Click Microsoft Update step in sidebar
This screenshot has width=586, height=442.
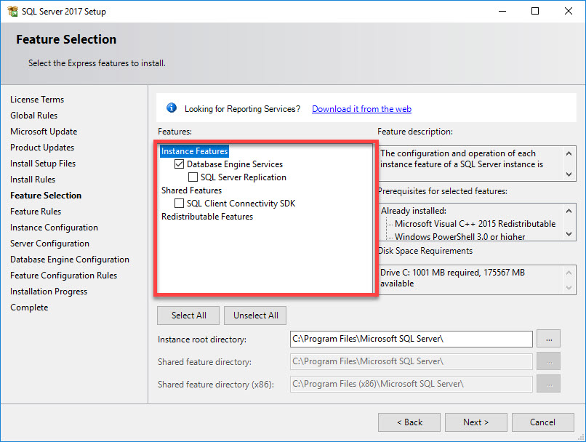click(x=44, y=132)
